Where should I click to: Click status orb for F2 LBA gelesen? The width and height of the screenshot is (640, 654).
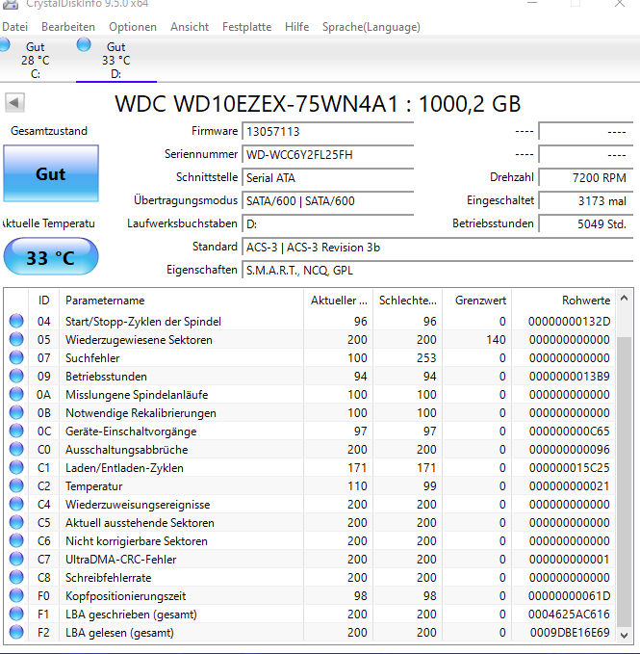point(16,633)
